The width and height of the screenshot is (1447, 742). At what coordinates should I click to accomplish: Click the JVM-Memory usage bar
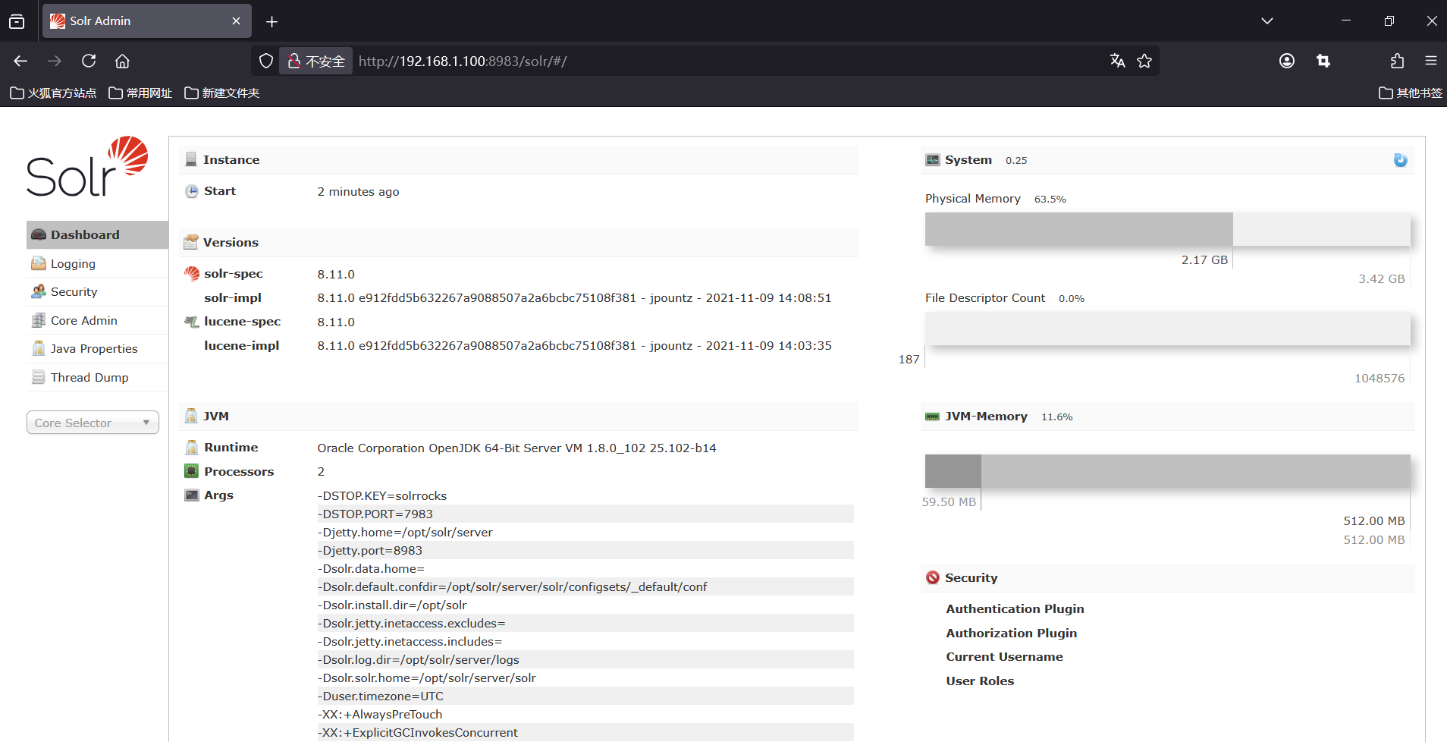(1167, 471)
